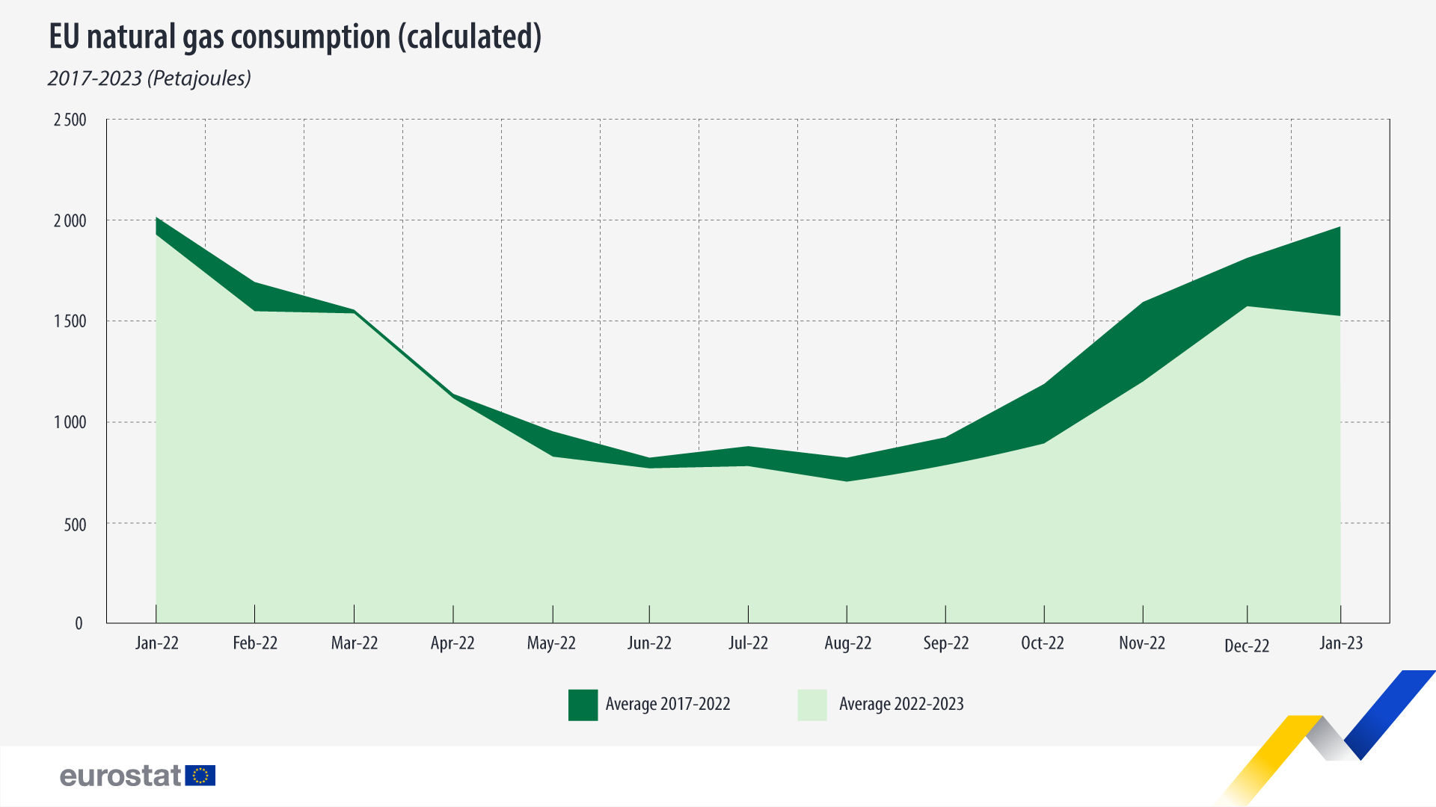Click the Jan-22 axis label
The width and height of the screenshot is (1436, 807).
(157, 643)
